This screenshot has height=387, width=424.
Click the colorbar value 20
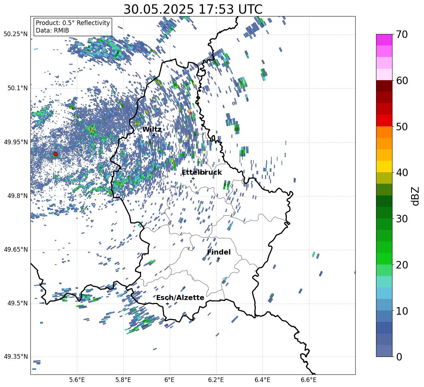402,265
